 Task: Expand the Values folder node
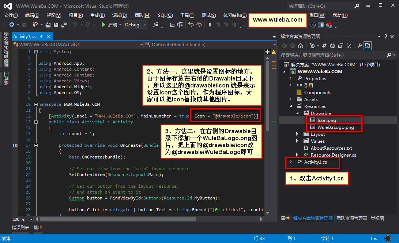pyautogui.click(x=297, y=141)
